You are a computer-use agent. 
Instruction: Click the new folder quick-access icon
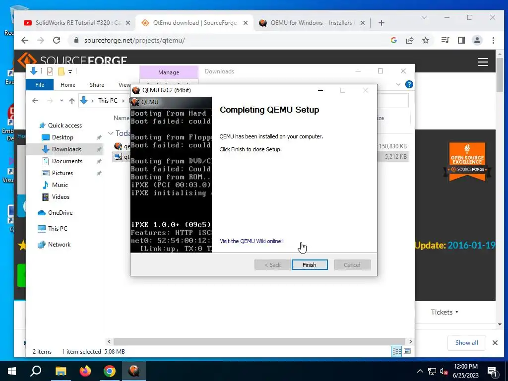(61, 71)
